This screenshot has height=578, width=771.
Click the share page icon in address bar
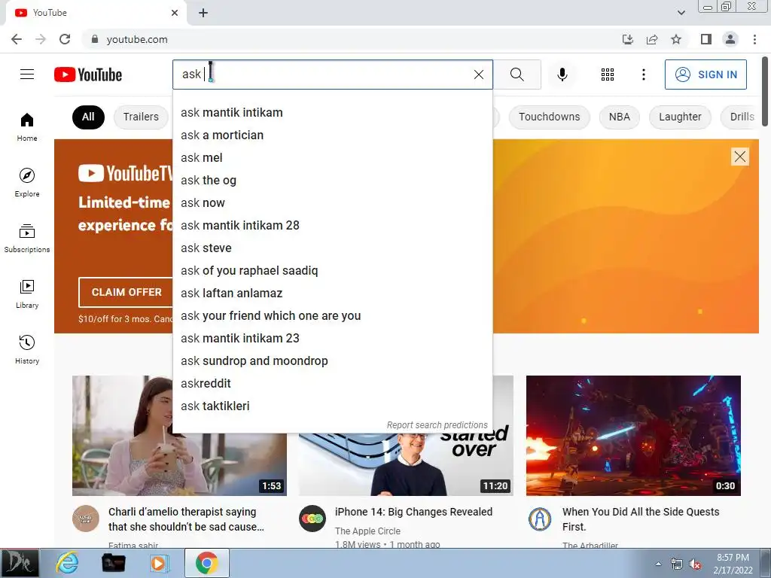[x=652, y=39]
